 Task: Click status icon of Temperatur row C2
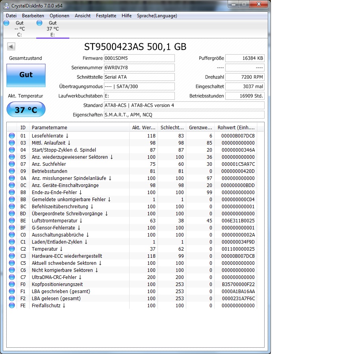click(12, 249)
